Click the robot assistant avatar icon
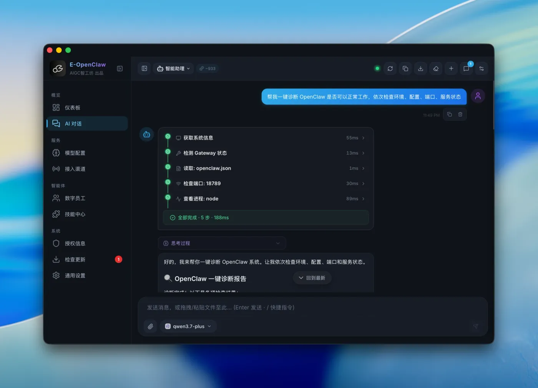Screen dimensions: 538x388 click(x=146, y=135)
